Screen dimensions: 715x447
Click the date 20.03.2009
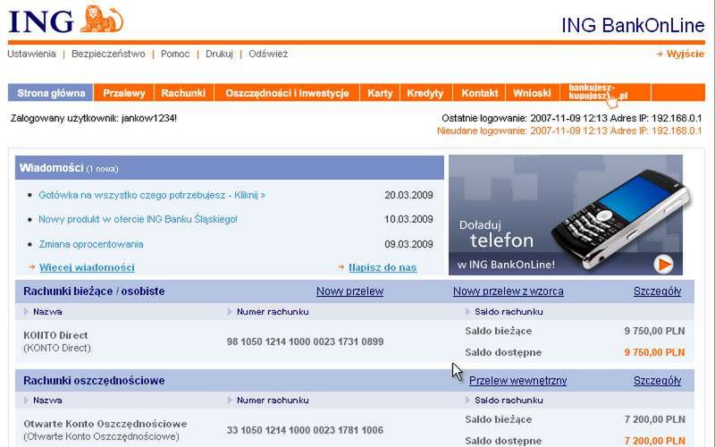[x=408, y=195]
